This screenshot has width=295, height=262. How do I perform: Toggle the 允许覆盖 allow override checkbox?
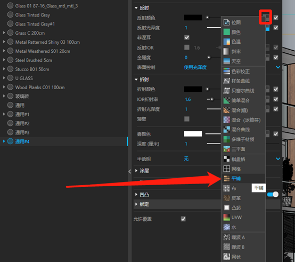[183, 219]
